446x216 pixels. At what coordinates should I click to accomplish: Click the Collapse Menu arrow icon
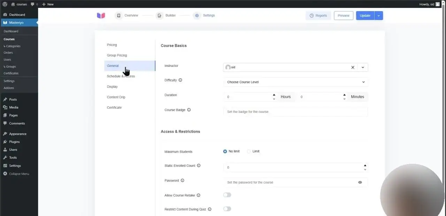5,174
